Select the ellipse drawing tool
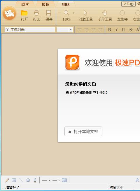The height and width of the screenshot is (191, 140). [x=28, y=180]
